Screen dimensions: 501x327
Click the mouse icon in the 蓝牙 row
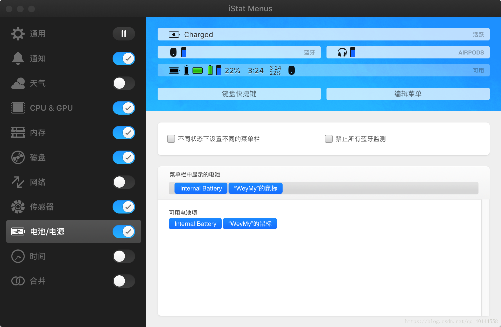pos(173,52)
